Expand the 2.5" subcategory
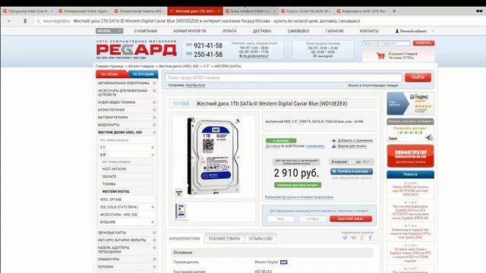486x273 pixels. pyautogui.click(x=153, y=147)
